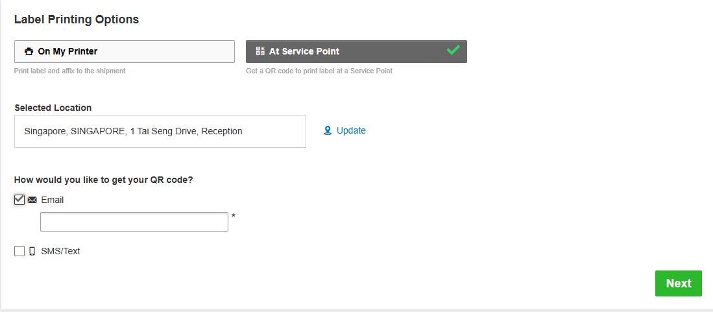Click the SMS/Text label

tap(60, 251)
